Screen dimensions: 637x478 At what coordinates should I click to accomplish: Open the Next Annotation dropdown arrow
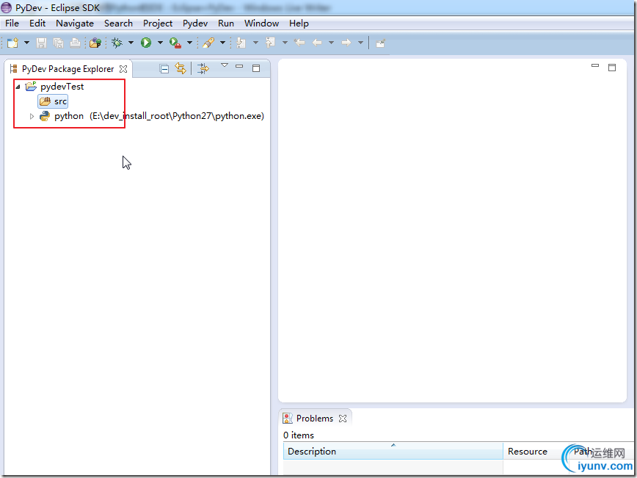[255, 43]
